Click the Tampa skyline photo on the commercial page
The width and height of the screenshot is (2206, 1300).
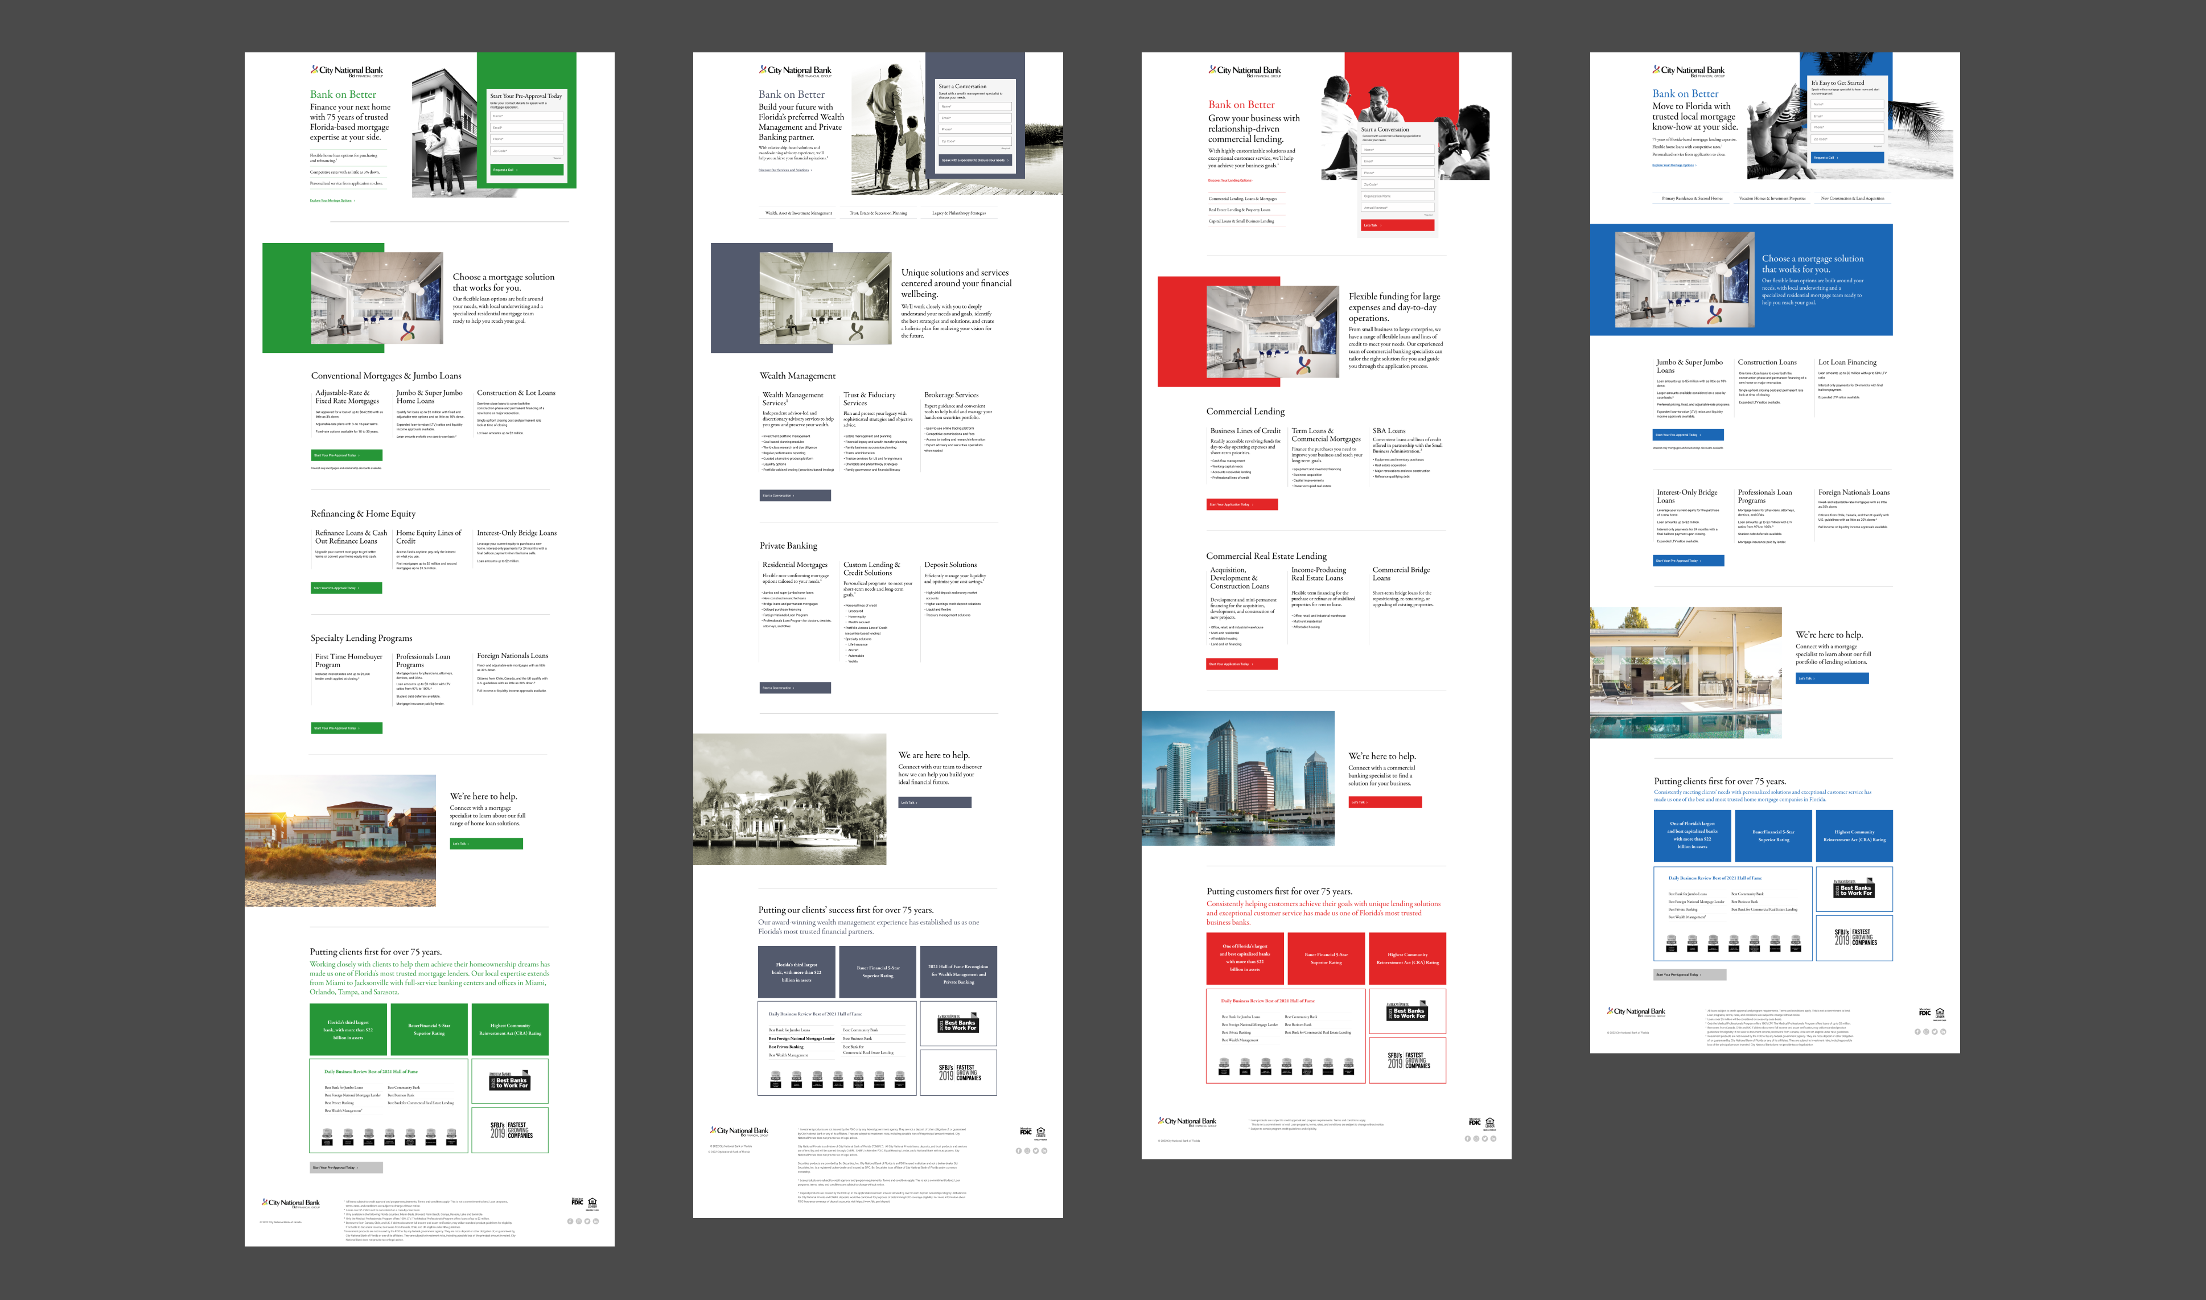[1238, 778]
